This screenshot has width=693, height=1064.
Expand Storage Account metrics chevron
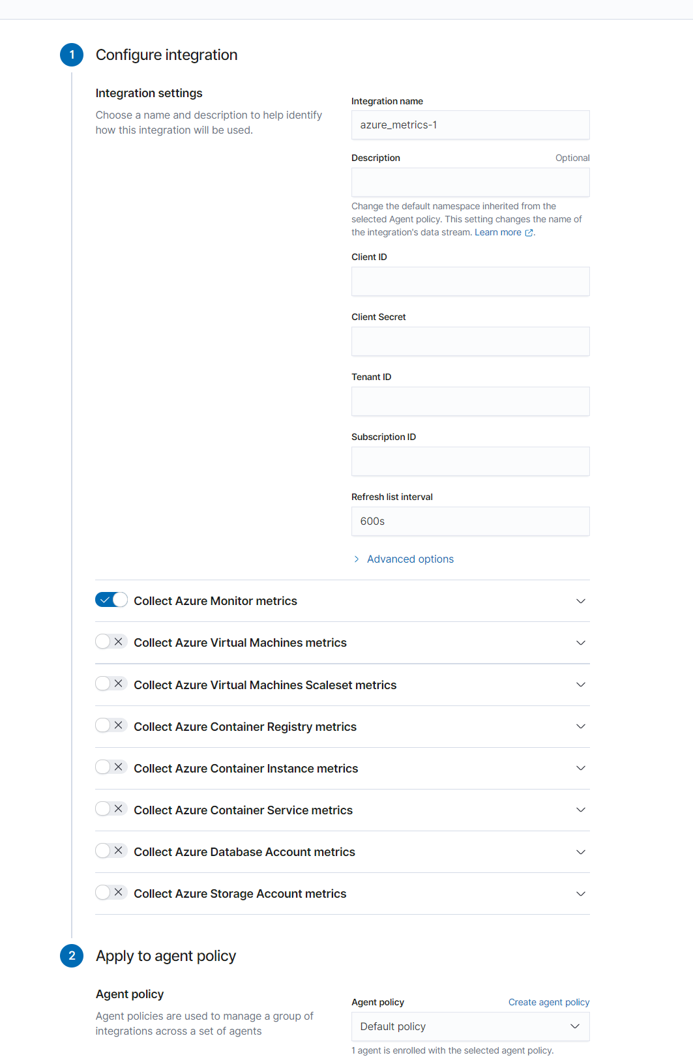coord(581,894)
